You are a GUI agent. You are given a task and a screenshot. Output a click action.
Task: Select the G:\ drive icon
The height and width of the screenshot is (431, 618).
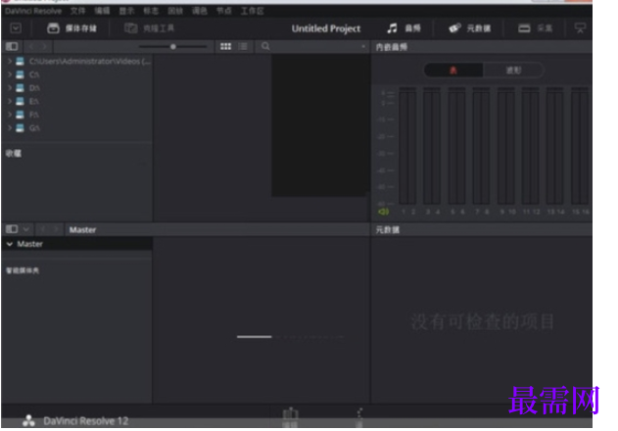click(x=20, y=128)
